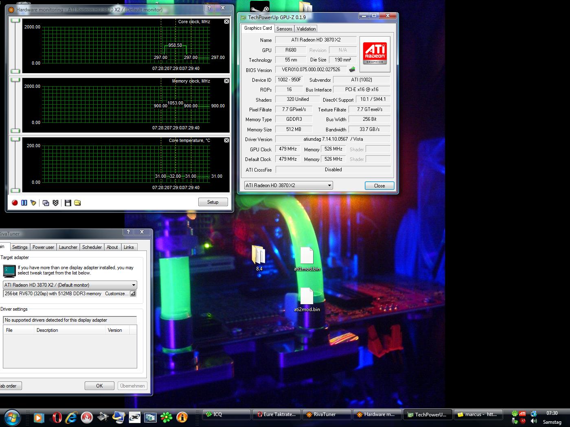Click the BIOS Version field in GPU-Z
The width and height of the screenshot is (570, 427).
coord(311,70)
